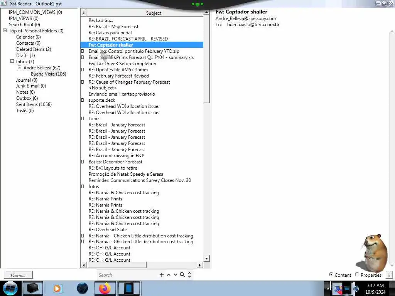Screen dimensions: 395x296
Task: Click attachment marker of 'fotos' row
Action: pyautogui.click(x=83, y=187)
